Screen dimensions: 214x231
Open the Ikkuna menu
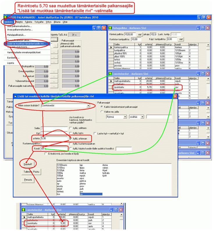[57, 22]
